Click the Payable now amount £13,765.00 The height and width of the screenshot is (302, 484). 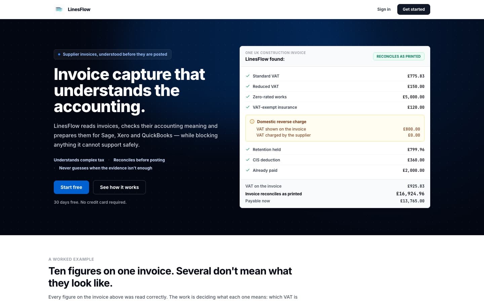(412, 201)
